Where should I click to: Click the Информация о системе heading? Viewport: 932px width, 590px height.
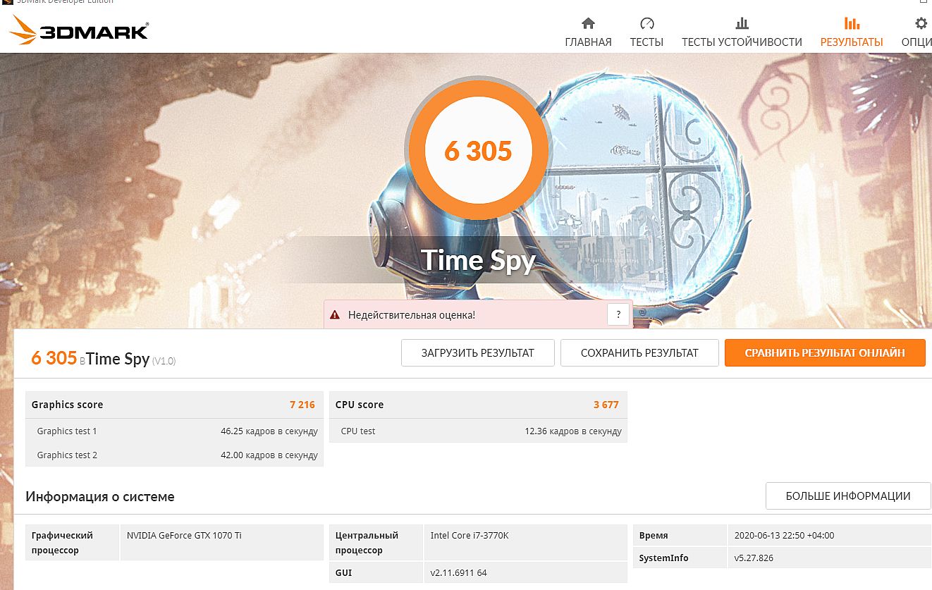pos(100,496)
